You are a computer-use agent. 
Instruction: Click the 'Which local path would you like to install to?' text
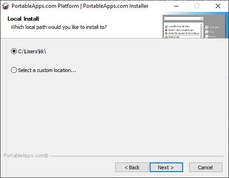click(x=59, y=27)
